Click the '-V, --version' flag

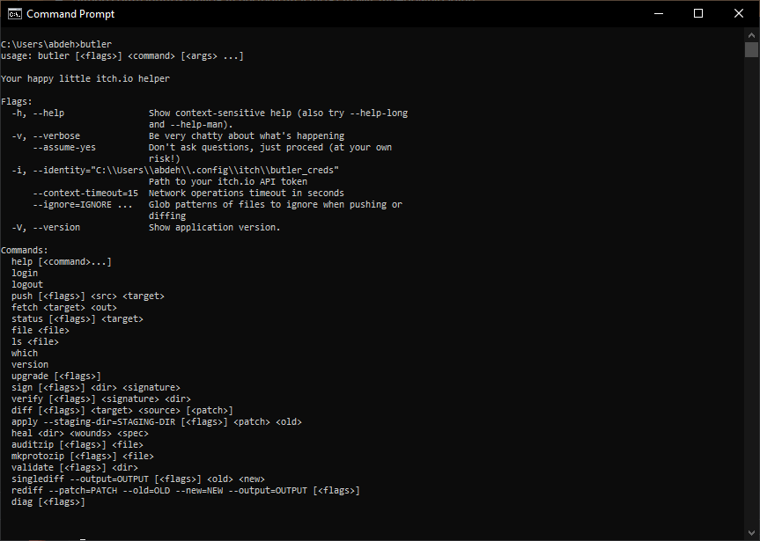(46, 227)
